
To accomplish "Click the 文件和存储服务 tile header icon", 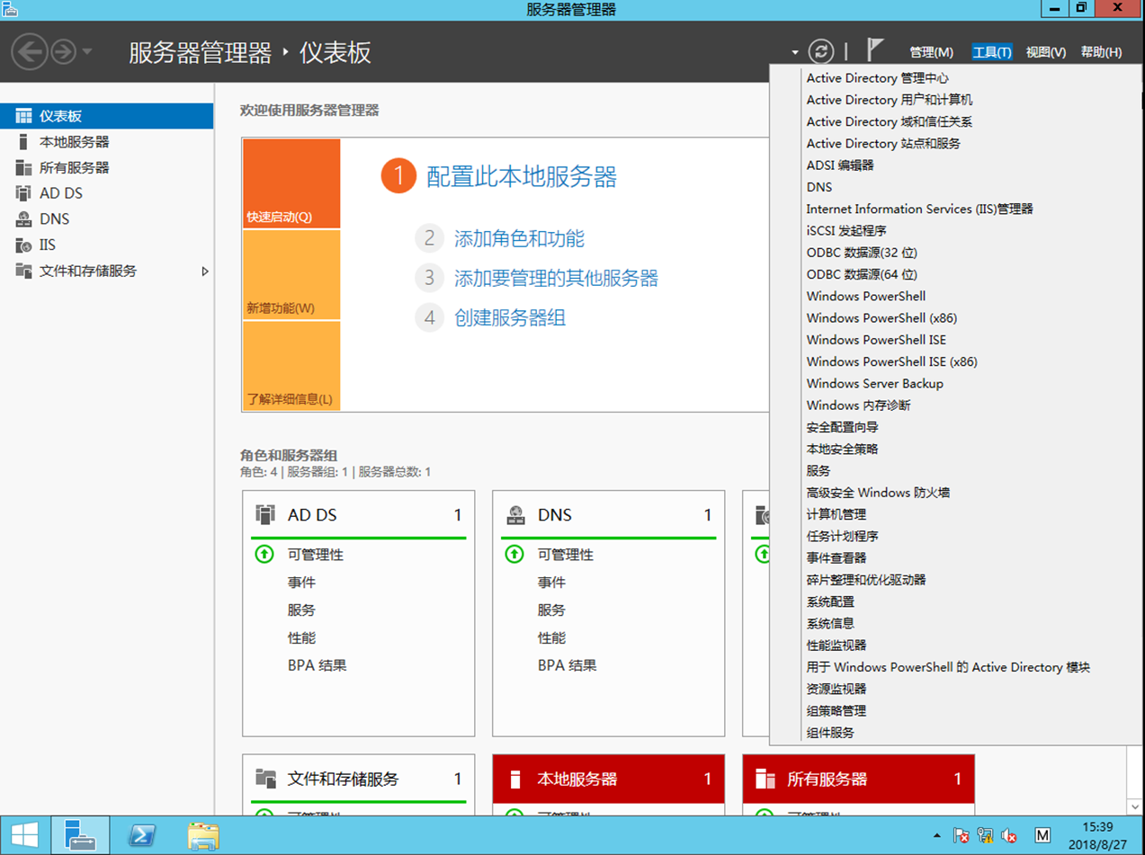I will pos(264,779).
